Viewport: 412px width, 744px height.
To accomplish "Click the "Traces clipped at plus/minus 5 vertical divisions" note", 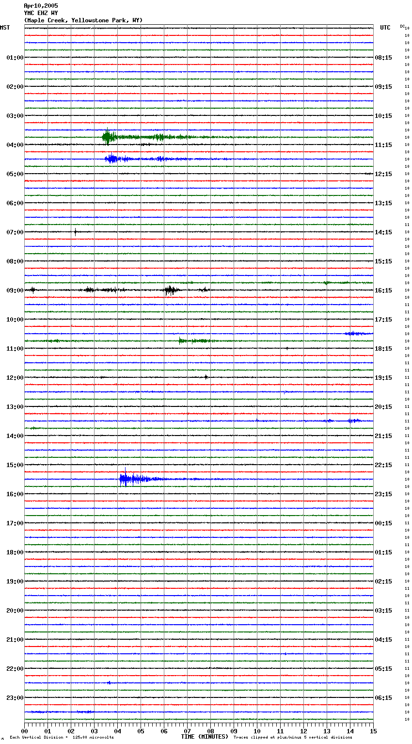I will coord(293,737).
